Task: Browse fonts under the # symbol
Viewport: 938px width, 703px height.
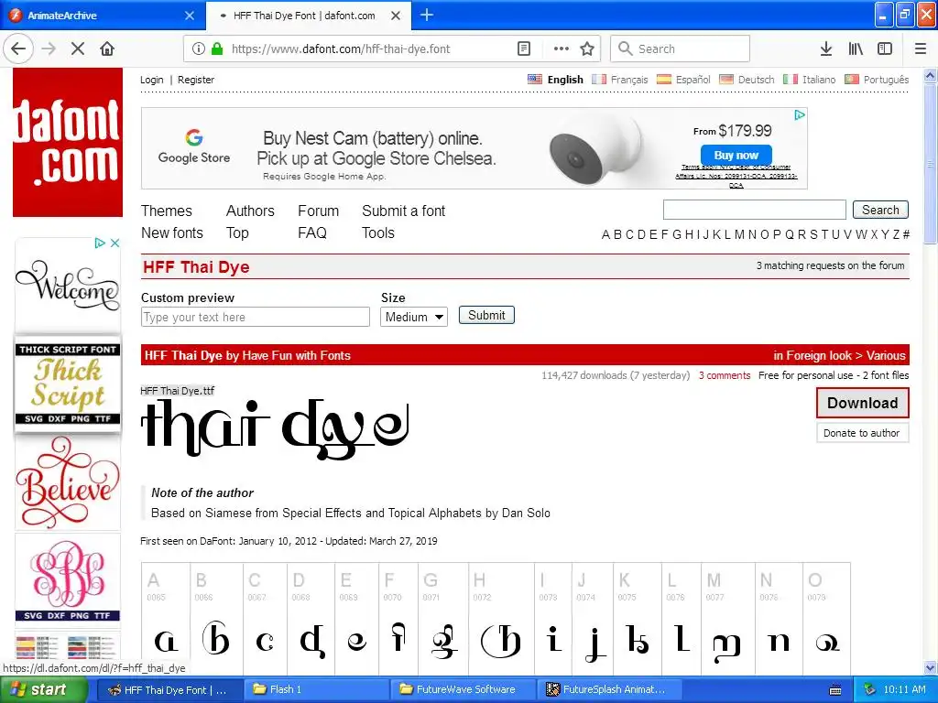Action: click(x=906, y=234)
